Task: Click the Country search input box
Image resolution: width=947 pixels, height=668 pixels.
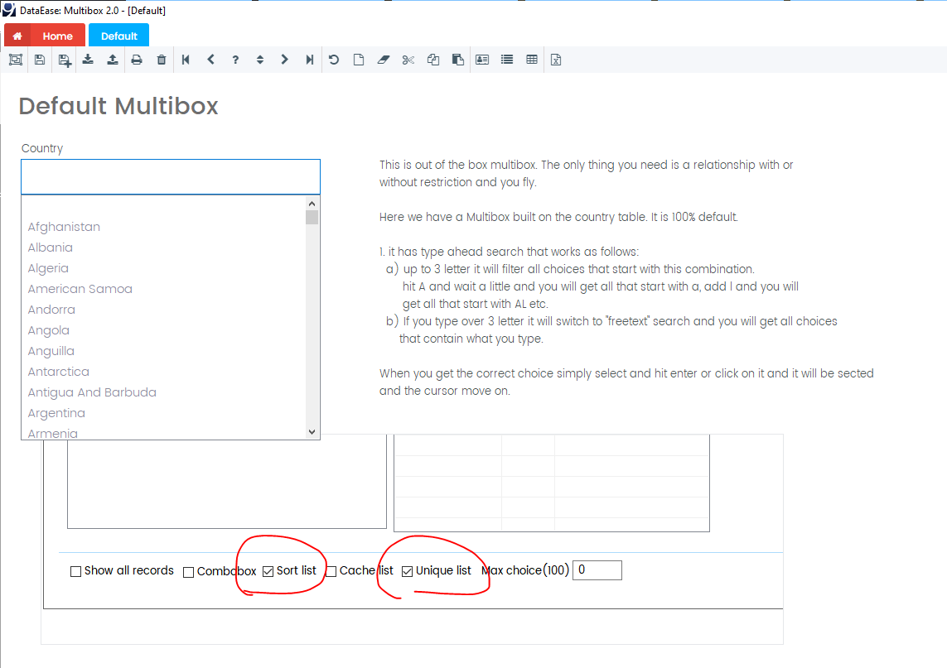Action: click(171, 177)
